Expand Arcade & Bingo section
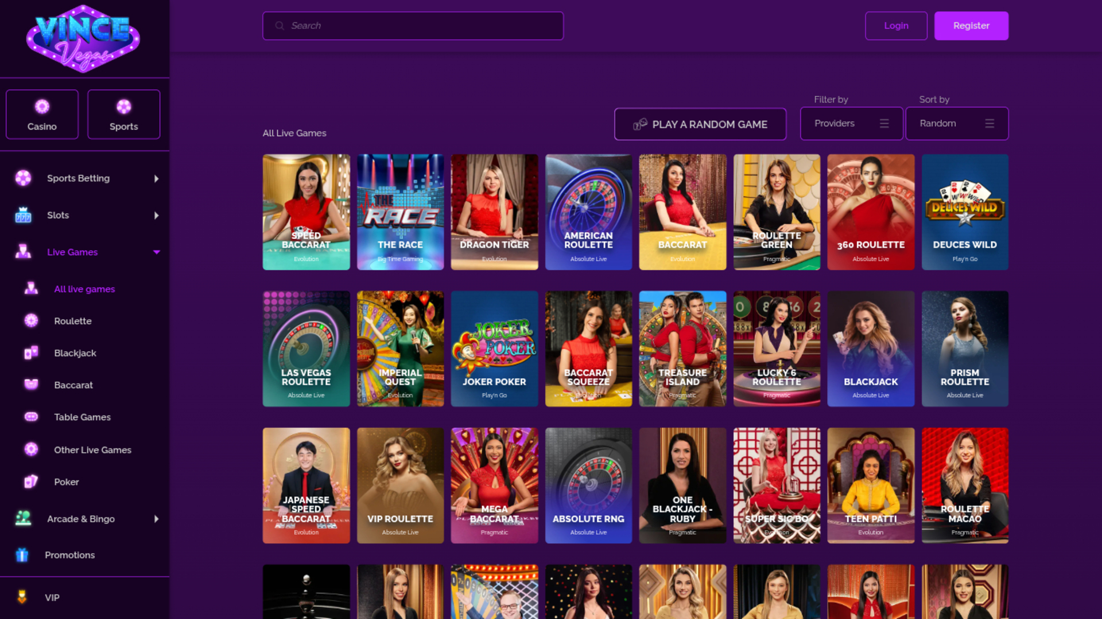This screenshot has height=619, width=1102. pos(156,519)
